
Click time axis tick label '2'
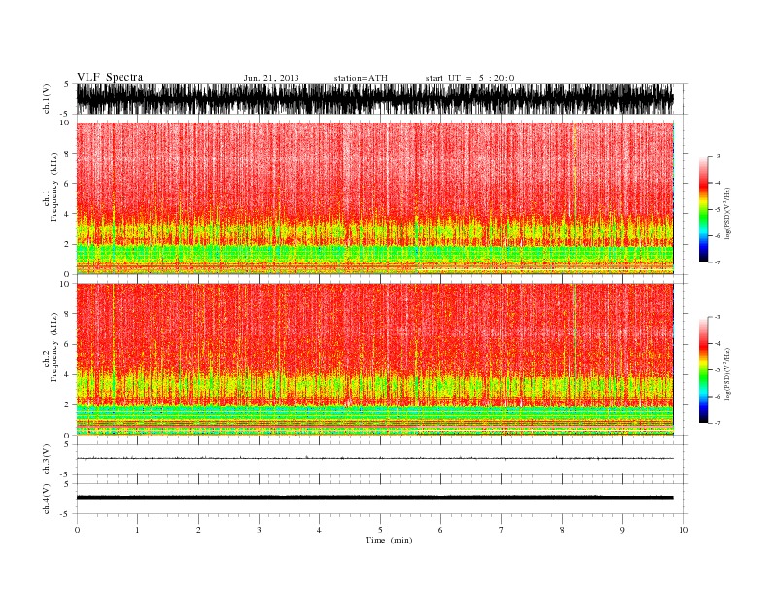click(198, 530)
